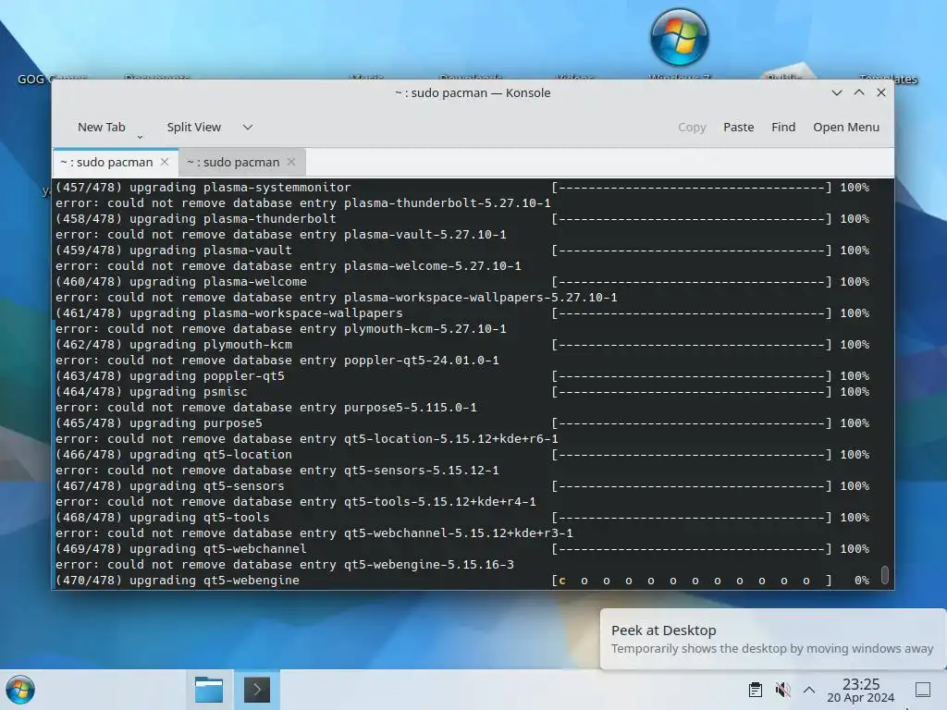
Task: Click the qt5-webengine upgrade progress bar
Action: coord(692,581)
